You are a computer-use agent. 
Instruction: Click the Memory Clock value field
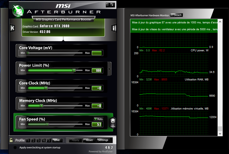97,106
